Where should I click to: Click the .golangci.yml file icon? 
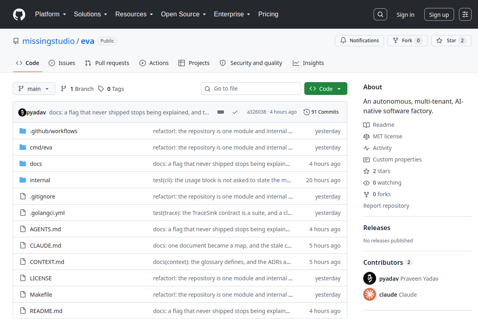tap(23, 213)
